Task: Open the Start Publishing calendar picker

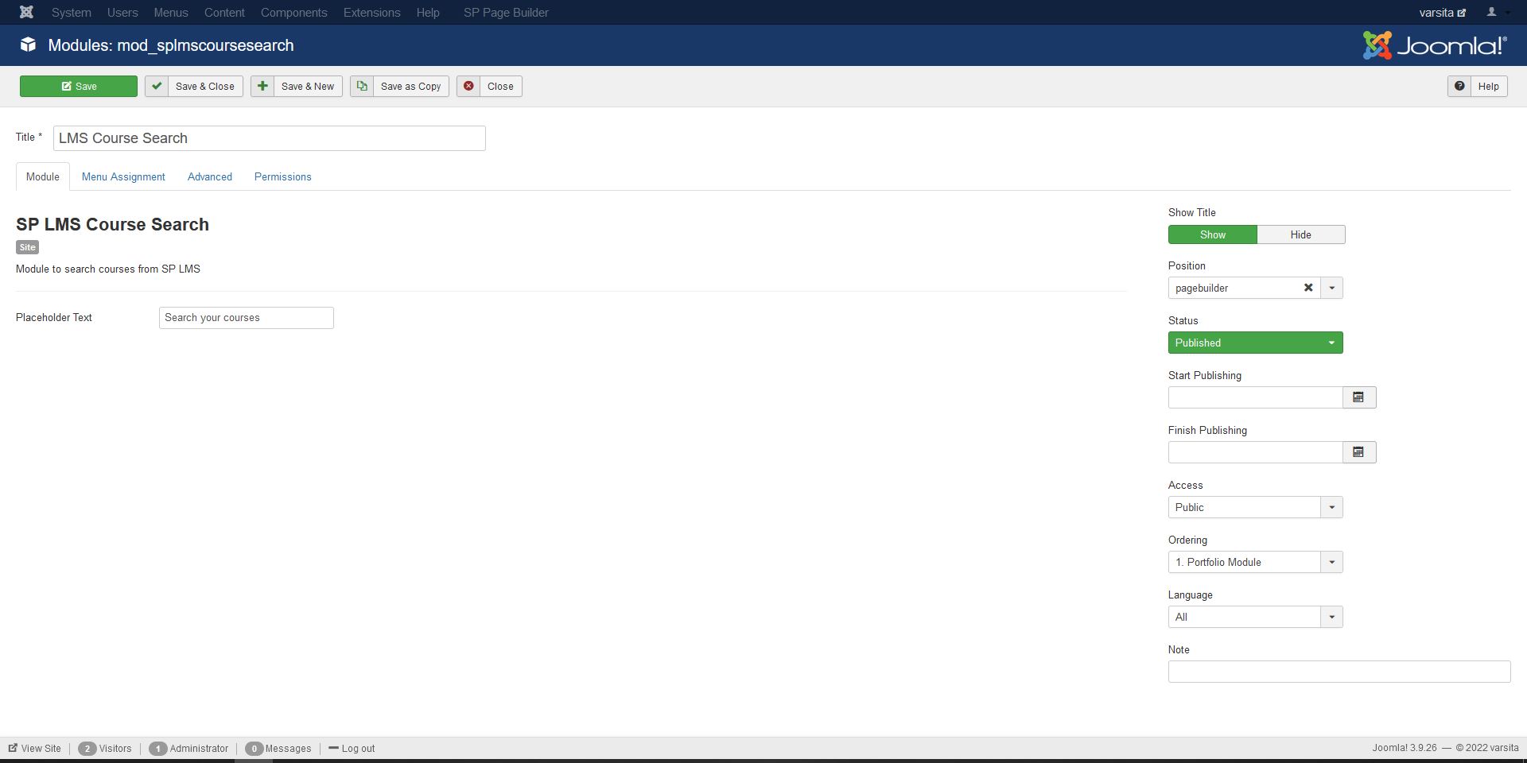Action: coord(1359,397)
